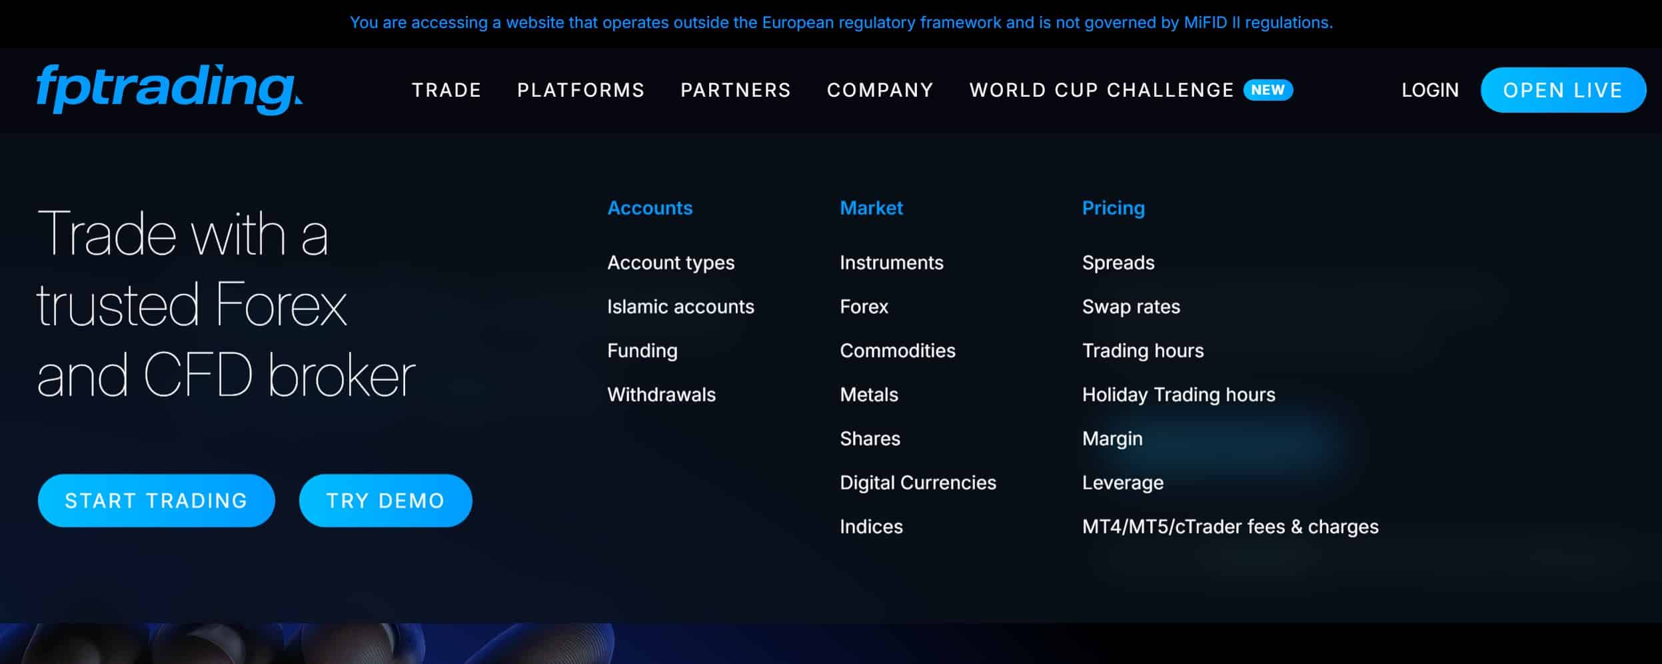Select Forex under Market
The height and width of the screenshot is (664, 1662).
click(864, 307)
